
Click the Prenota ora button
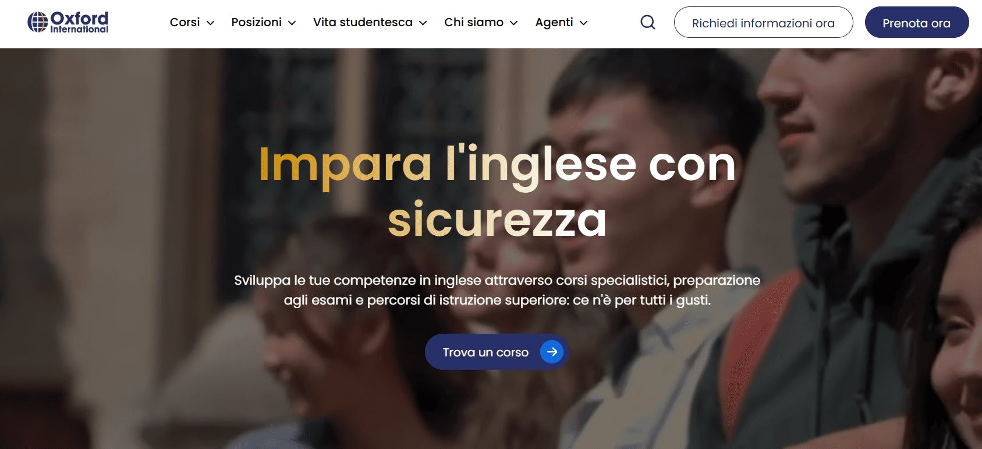917,22
